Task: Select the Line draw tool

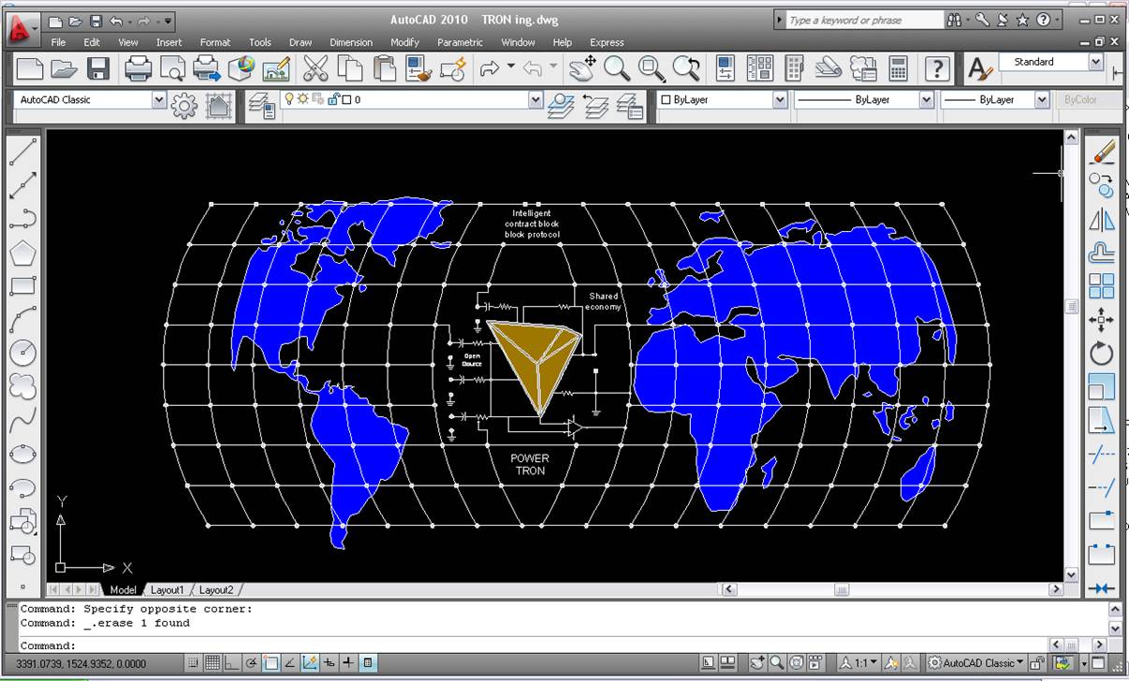Action: point(22,152)
